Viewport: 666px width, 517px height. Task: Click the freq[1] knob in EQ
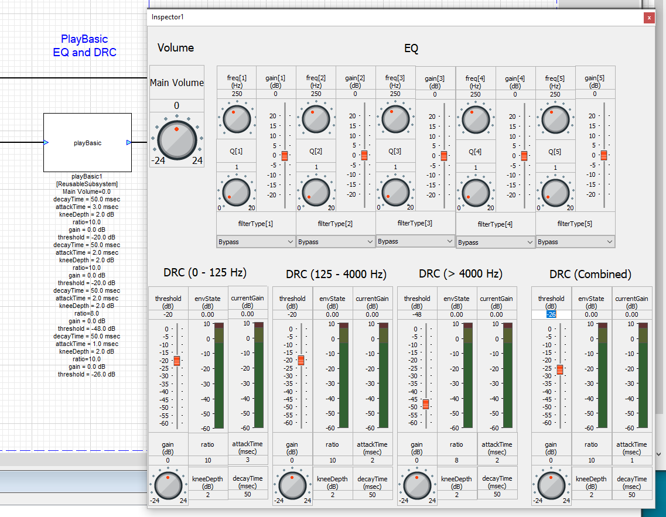pyautogui.click(x=237, y=119)
